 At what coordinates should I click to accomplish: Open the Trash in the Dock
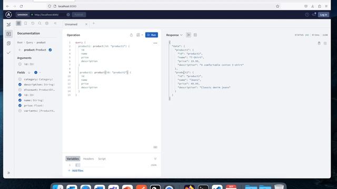click(x=279, y=187)
